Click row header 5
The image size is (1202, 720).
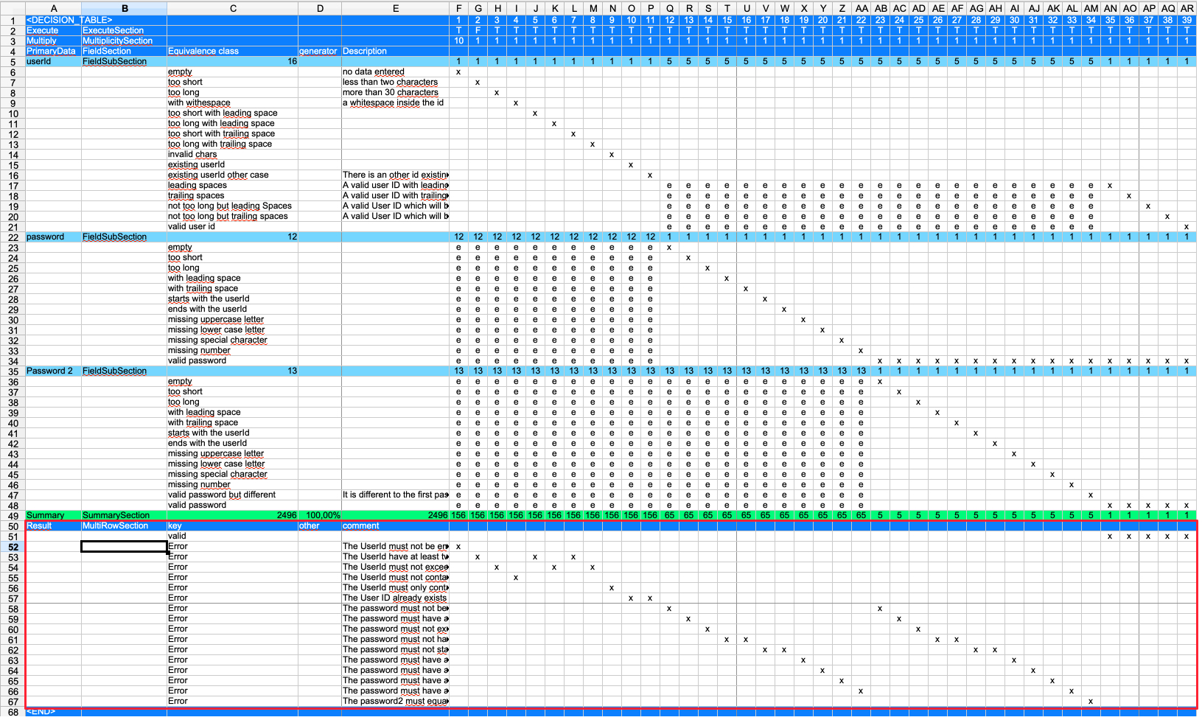(13, 61)
